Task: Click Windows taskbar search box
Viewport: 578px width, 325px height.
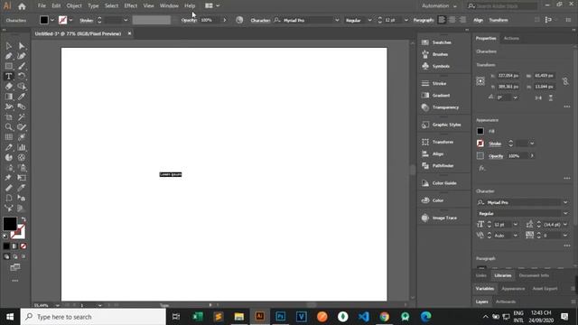Action: [93, 317]
